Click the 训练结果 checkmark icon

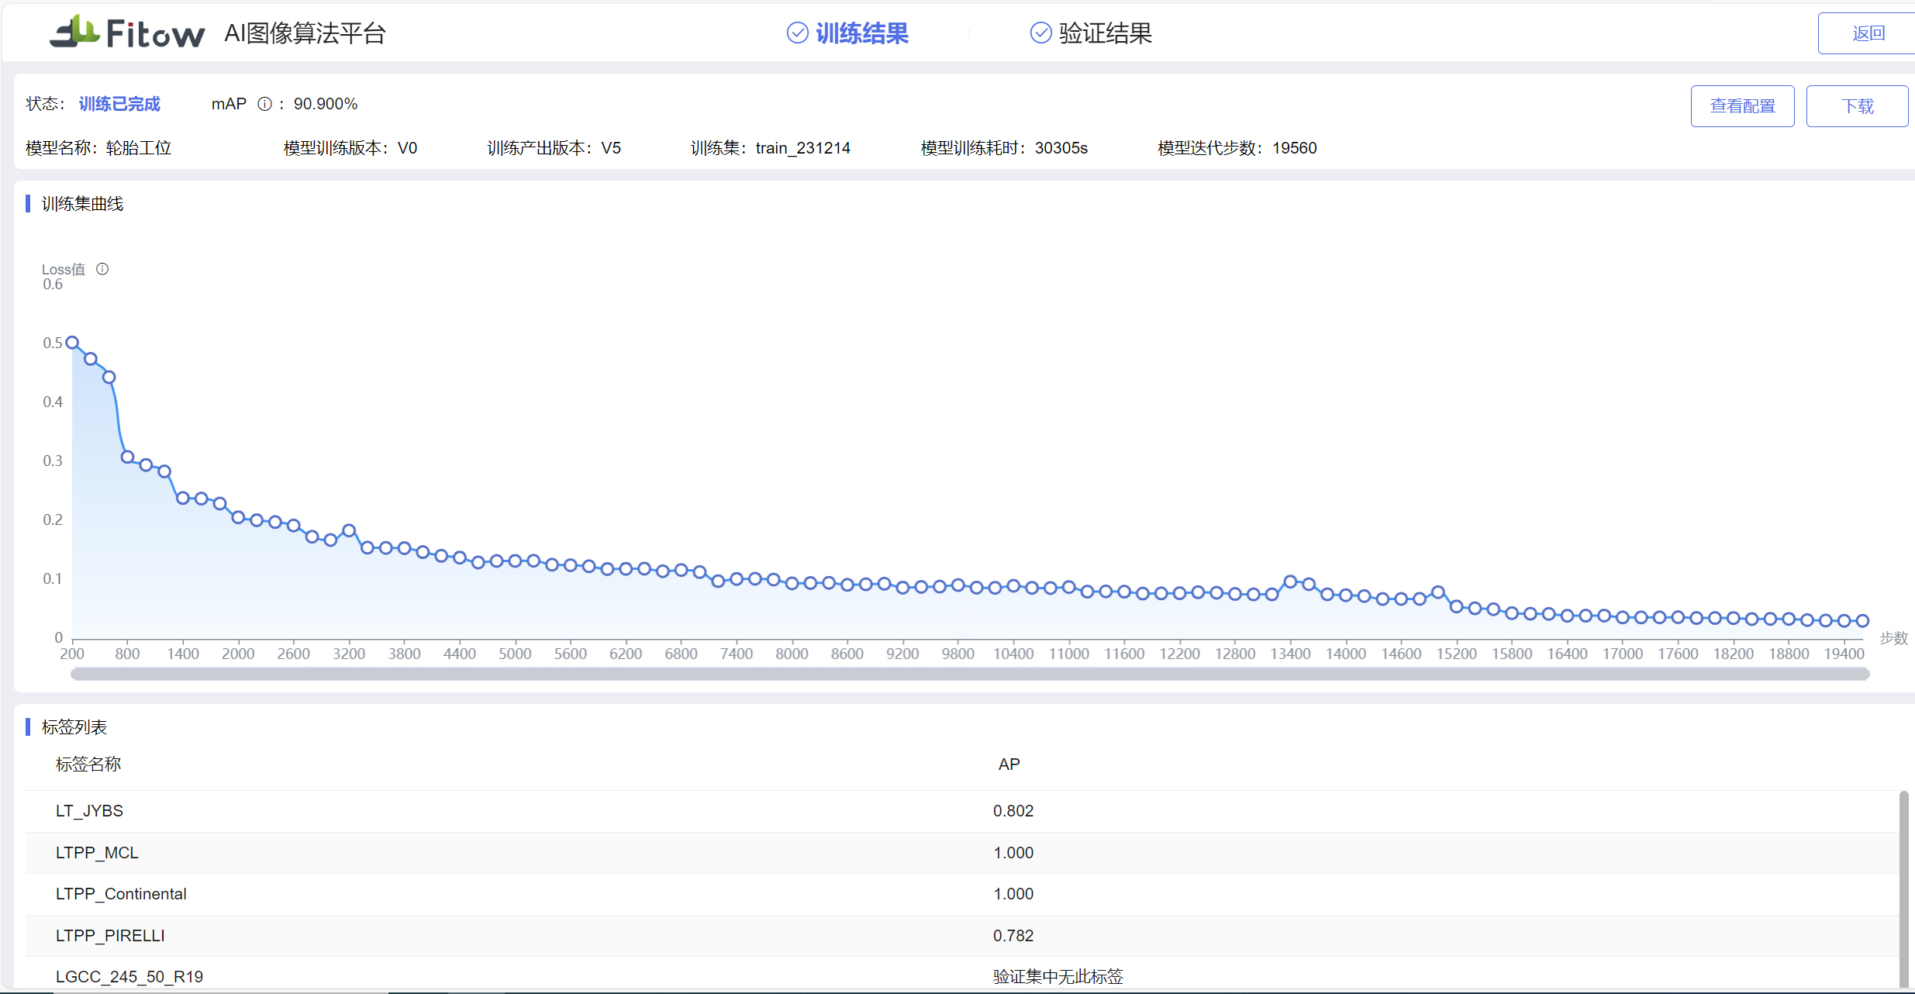pos(797,33)
